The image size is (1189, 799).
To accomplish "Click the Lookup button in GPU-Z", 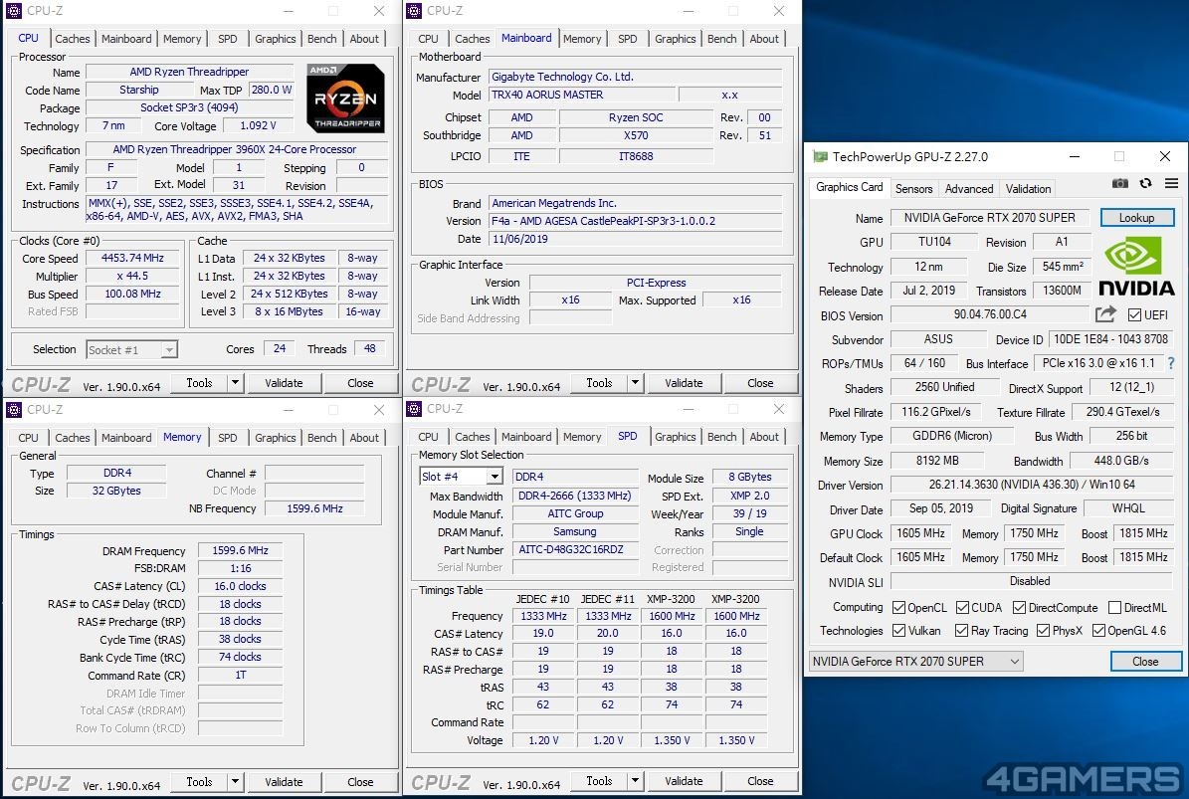I will 1136,218.
